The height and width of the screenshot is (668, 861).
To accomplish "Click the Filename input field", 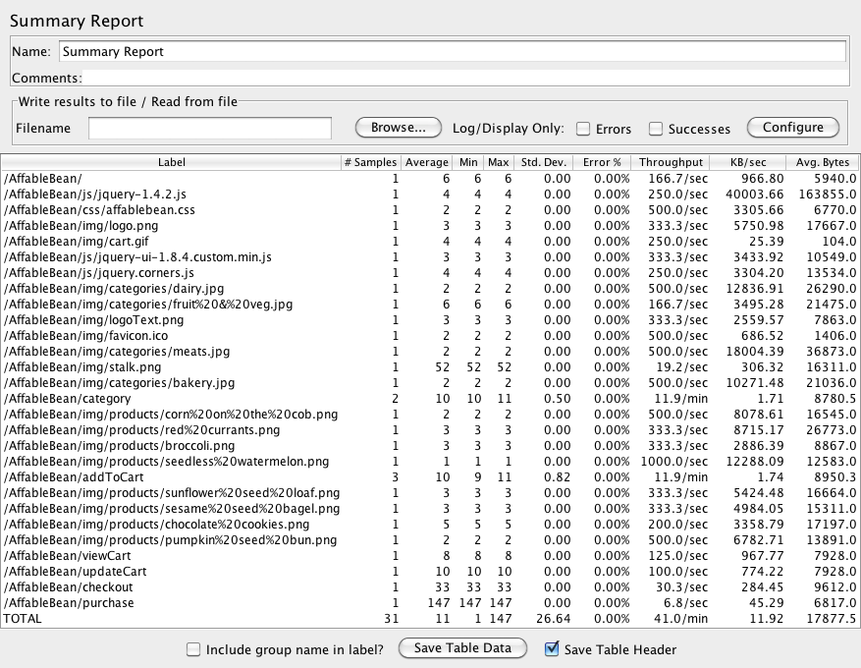I will pos(210,129).
